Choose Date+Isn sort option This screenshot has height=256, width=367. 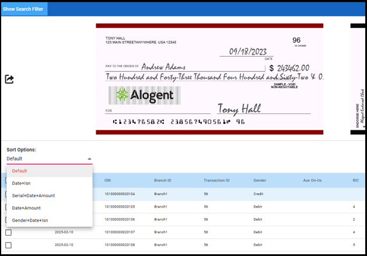(x=21, y=183)
